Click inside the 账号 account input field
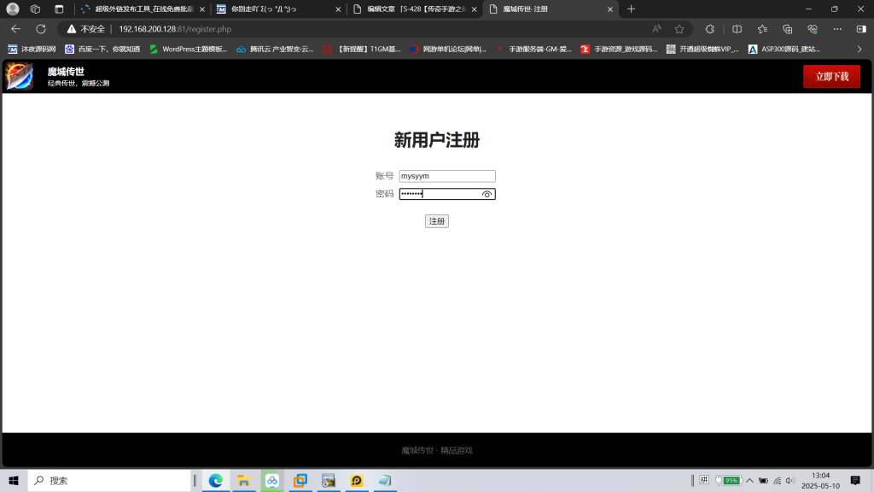 tap(447, 176)
